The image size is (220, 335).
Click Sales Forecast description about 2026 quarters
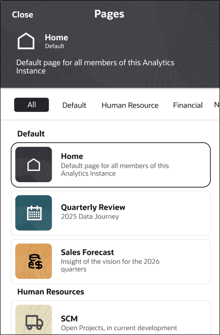pos(110,265)
